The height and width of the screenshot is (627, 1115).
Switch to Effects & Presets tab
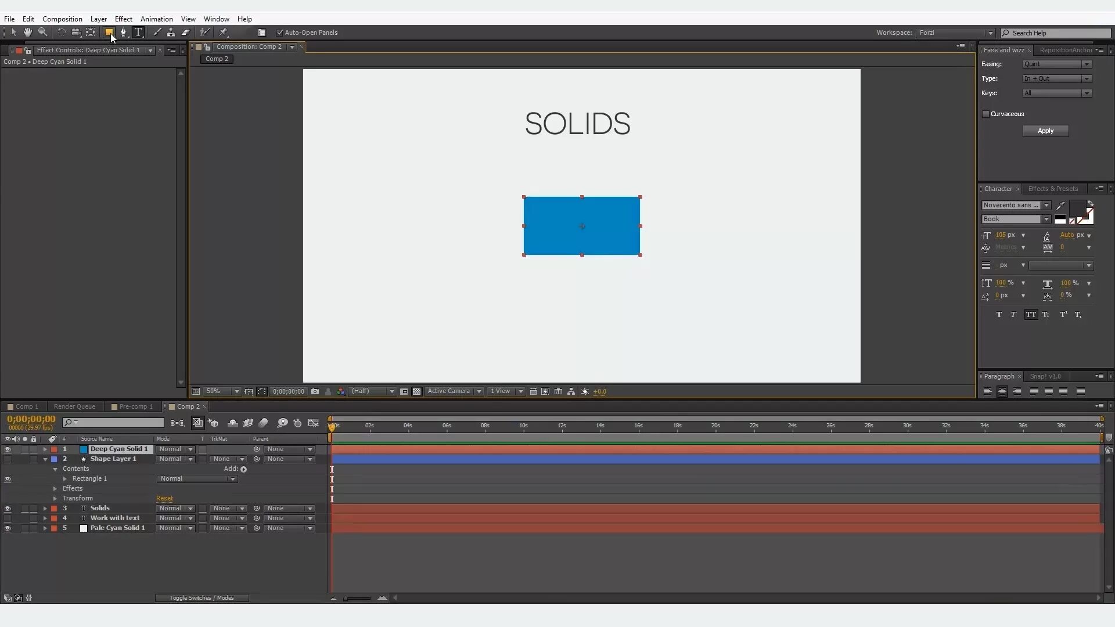pos(1053,189)
